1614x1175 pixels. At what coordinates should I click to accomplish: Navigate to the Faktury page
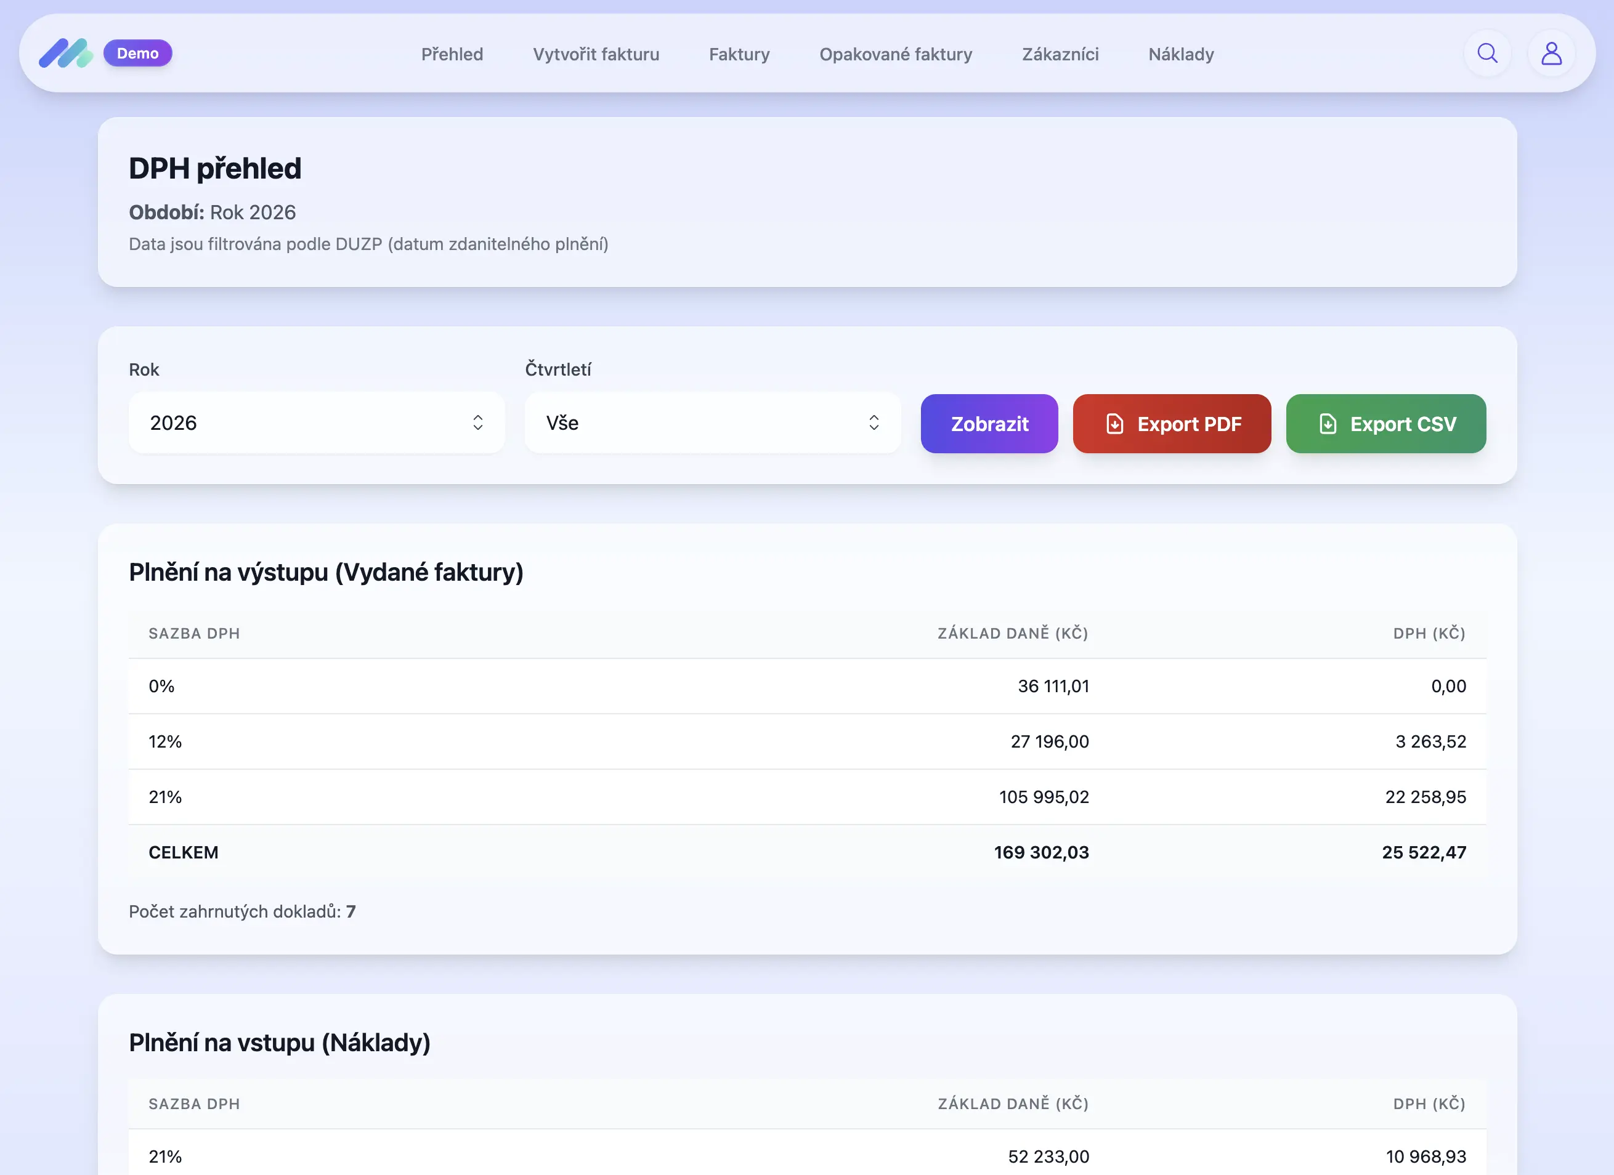click(x=739, y=54)
